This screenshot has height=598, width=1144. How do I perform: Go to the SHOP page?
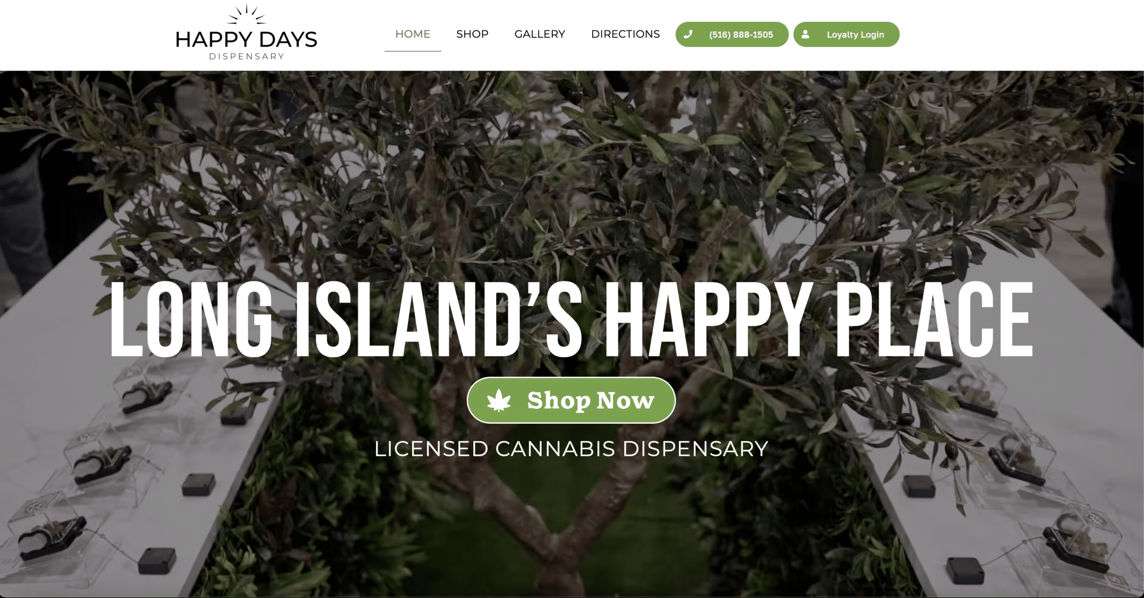click(x=472, y=34)
